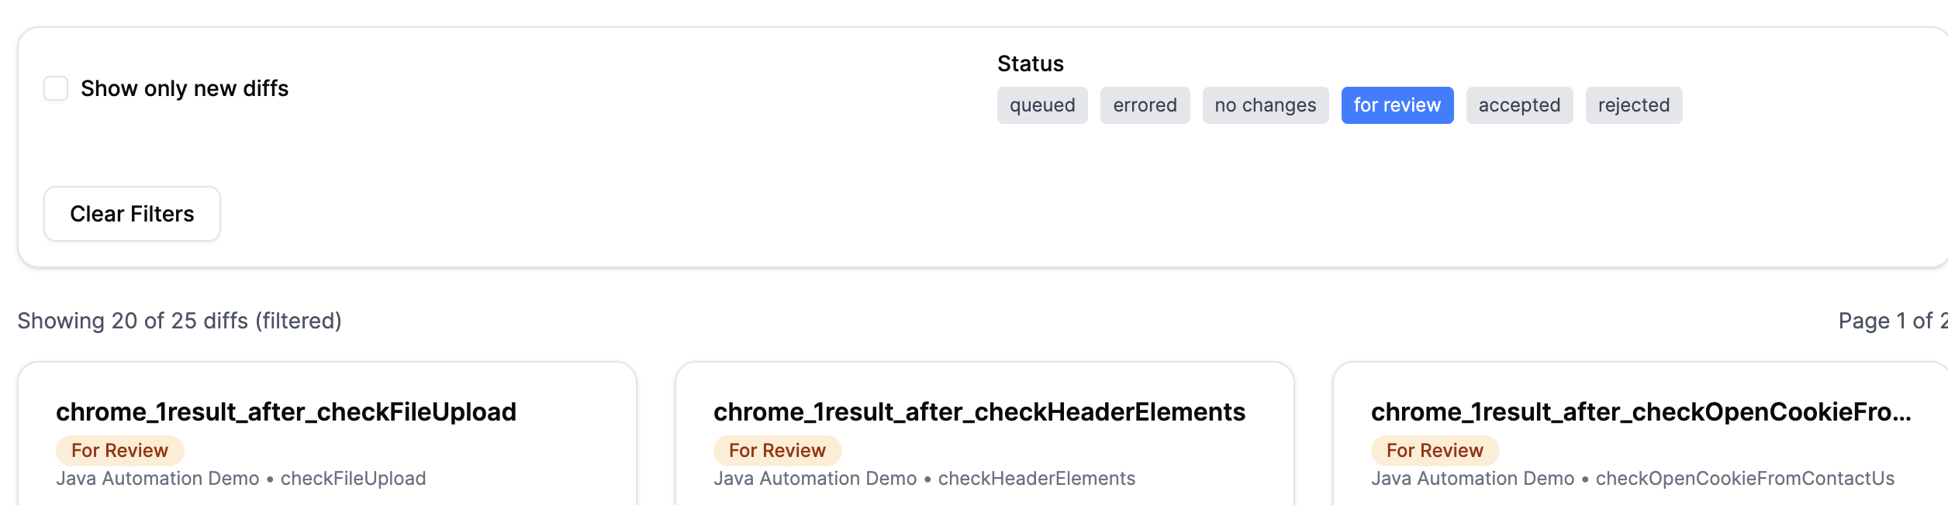
Task: Click the For Review badge on checkFileUpload card
Action: click(119, 451)
